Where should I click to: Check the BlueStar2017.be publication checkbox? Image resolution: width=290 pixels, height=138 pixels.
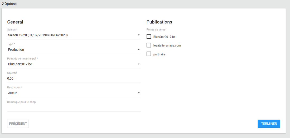(149, 37)
